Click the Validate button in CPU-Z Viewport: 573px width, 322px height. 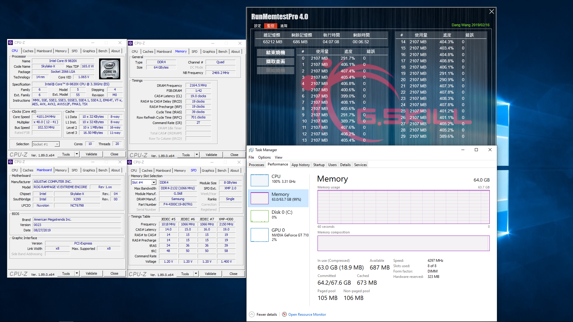[91, 154]
